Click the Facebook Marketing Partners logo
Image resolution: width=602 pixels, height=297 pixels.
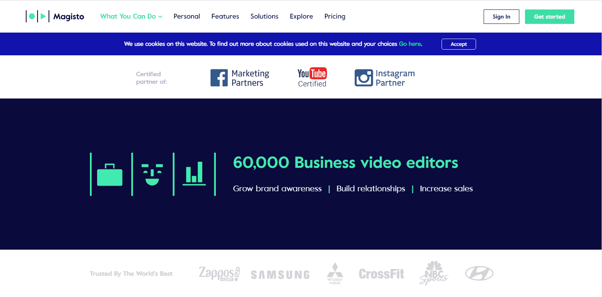tap(240, 78)
